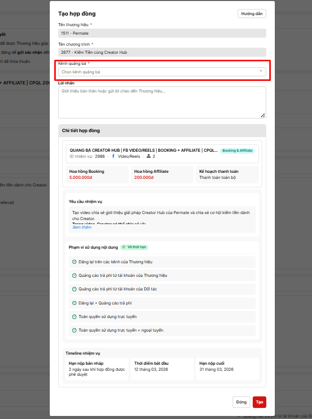Viewport: 312px width, 419px height.
Task: Click check icon for trực tuyến + ngoại tuyến
Action: (74, 330)
